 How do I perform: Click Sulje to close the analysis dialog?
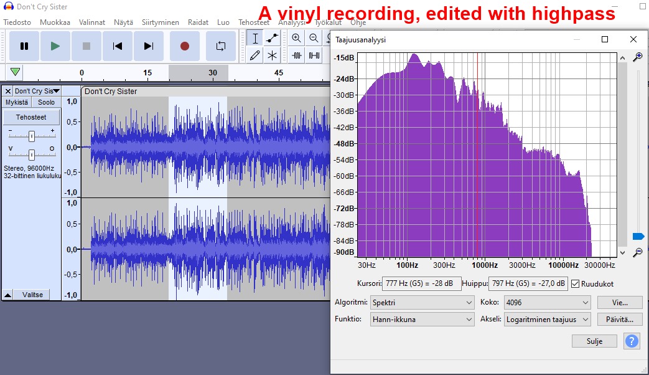594,341
